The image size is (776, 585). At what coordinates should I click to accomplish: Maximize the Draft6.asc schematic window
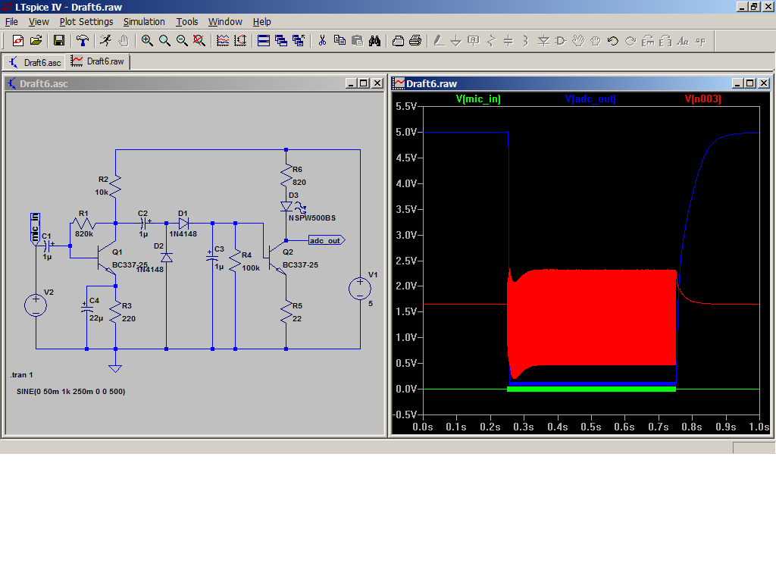364,83
